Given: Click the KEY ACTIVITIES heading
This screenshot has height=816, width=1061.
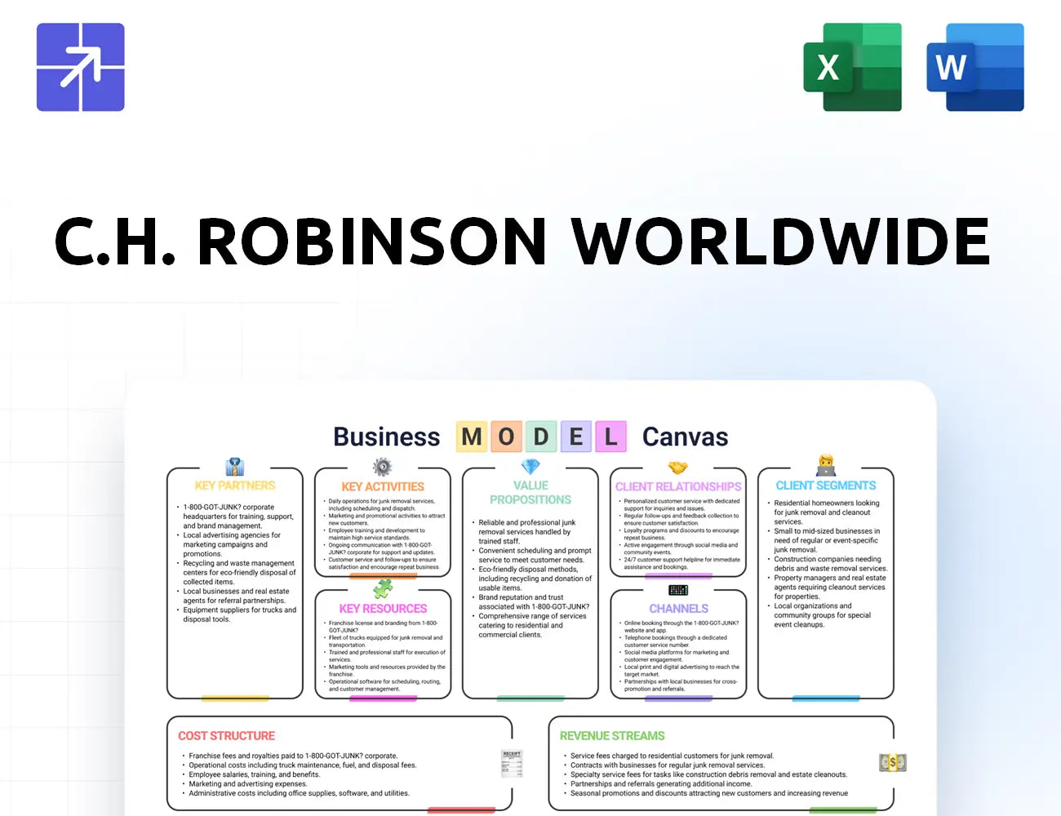Looking at the screenshot, I should click(383, 486).
